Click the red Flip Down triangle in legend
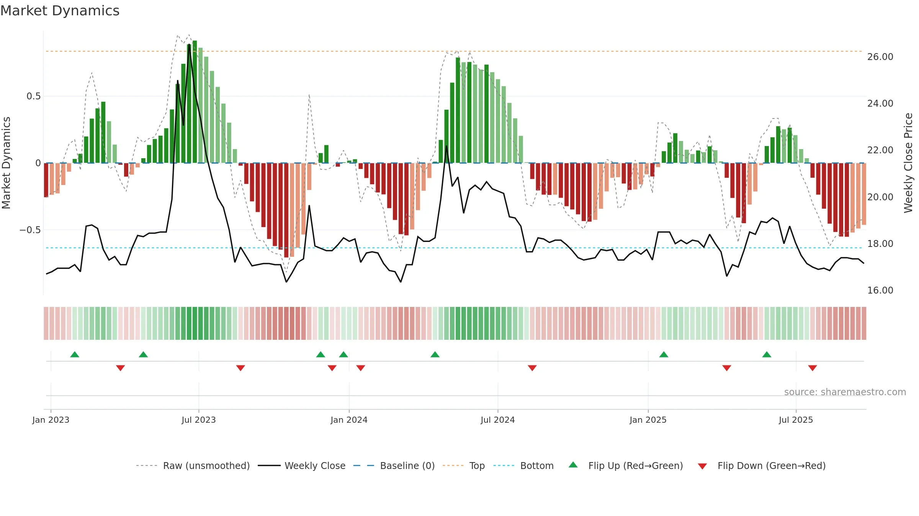This screenshot has height=516, width=919. [702, 466]
